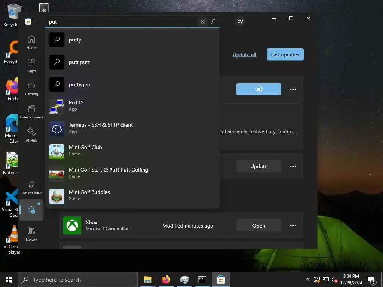This screenshot has width=383, height=287.
Task: Open more options beside stop download
Action: pyautogui.click(x=293, y=89)
